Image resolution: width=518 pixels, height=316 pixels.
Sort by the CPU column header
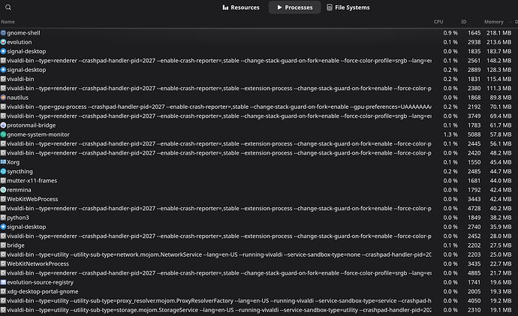click(438, 22)
